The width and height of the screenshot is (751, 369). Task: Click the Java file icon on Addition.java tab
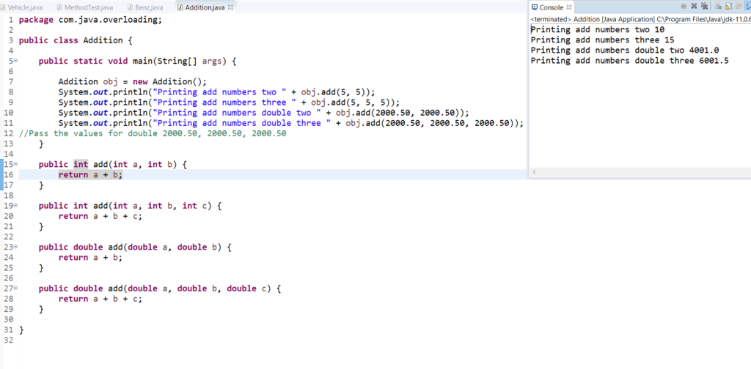180,7
